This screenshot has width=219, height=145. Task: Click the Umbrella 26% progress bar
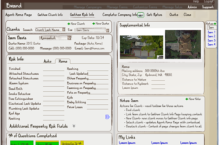click(72, 143)
